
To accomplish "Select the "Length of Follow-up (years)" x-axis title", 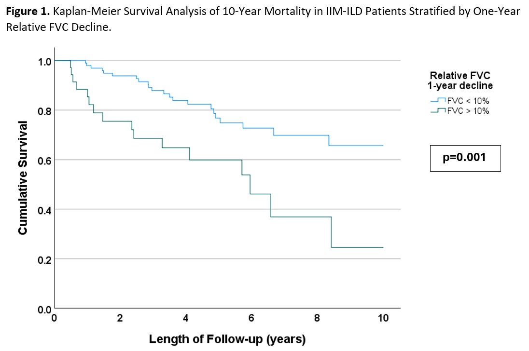I will (x=227, y=339).
